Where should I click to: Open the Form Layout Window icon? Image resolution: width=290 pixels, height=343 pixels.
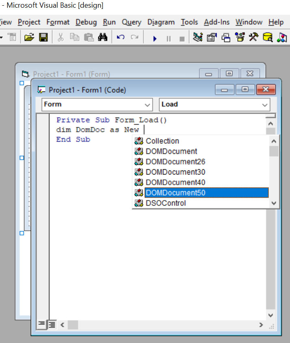coord(226,37)
